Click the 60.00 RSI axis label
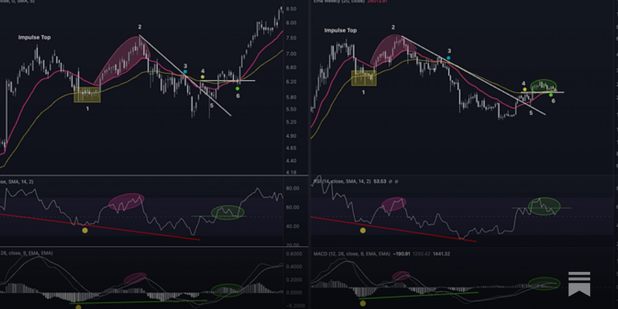The height and width of the screenshot is (309, 618). click(x=292, y=207)
